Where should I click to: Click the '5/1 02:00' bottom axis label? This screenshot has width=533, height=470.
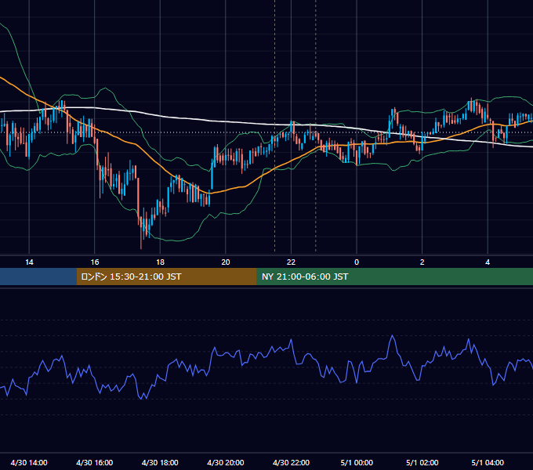[x=422, y=462]
